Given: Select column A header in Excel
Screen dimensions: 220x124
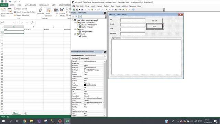Looking at the screenshot, I should coord(14,27).
